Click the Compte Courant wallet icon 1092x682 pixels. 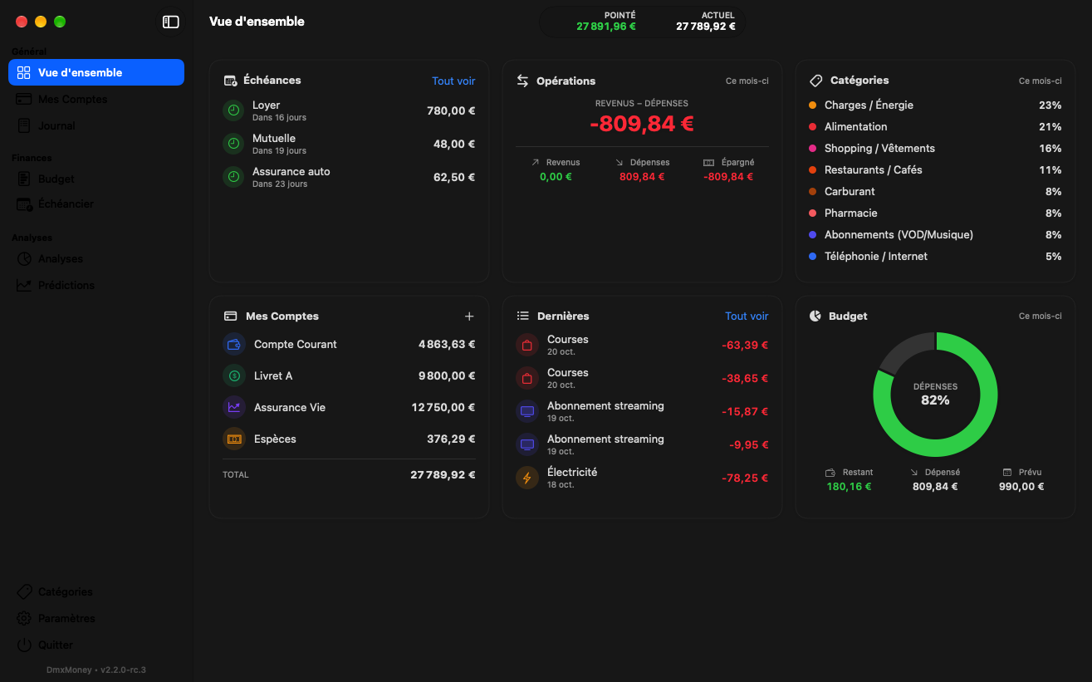tap(234, 344)
